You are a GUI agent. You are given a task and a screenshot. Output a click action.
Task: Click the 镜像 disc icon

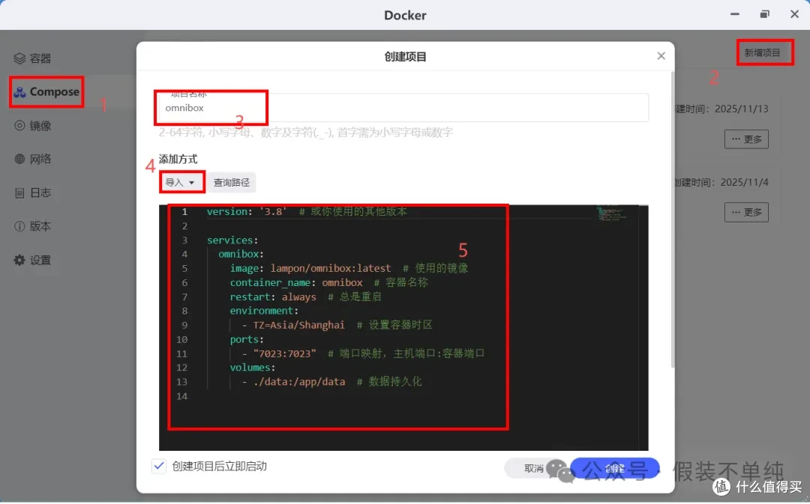[19, 126]
